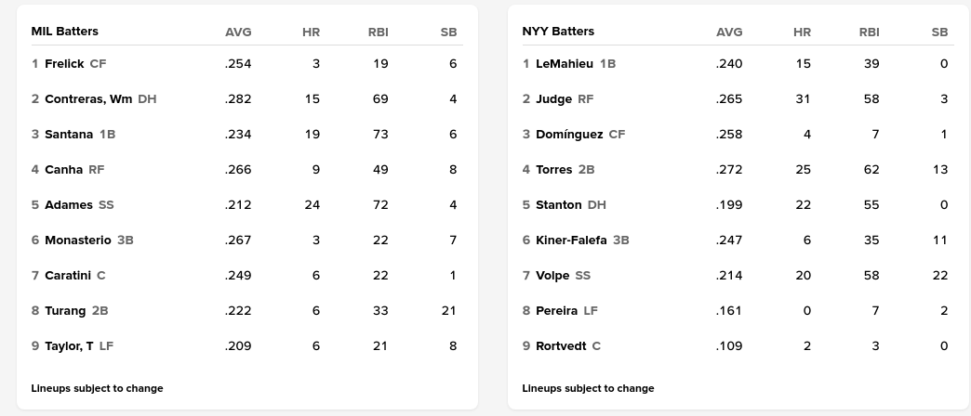Image resolution: width=971 pixels, height=416 pixels.
Task: Click Adames in the MIL batters list
Action: click(69, 205)
